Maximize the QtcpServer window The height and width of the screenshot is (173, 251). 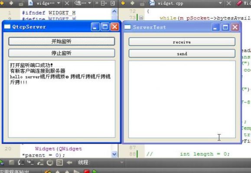coord(105,27)
